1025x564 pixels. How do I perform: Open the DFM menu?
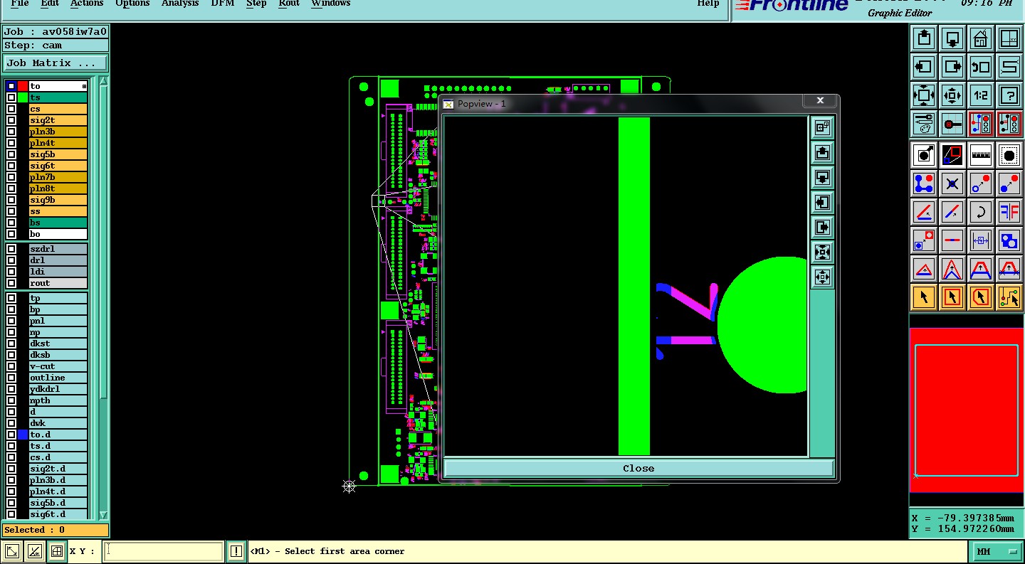223,4
